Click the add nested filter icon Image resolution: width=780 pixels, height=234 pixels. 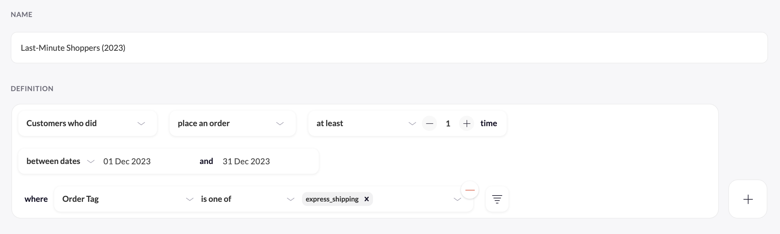[497, 199]
